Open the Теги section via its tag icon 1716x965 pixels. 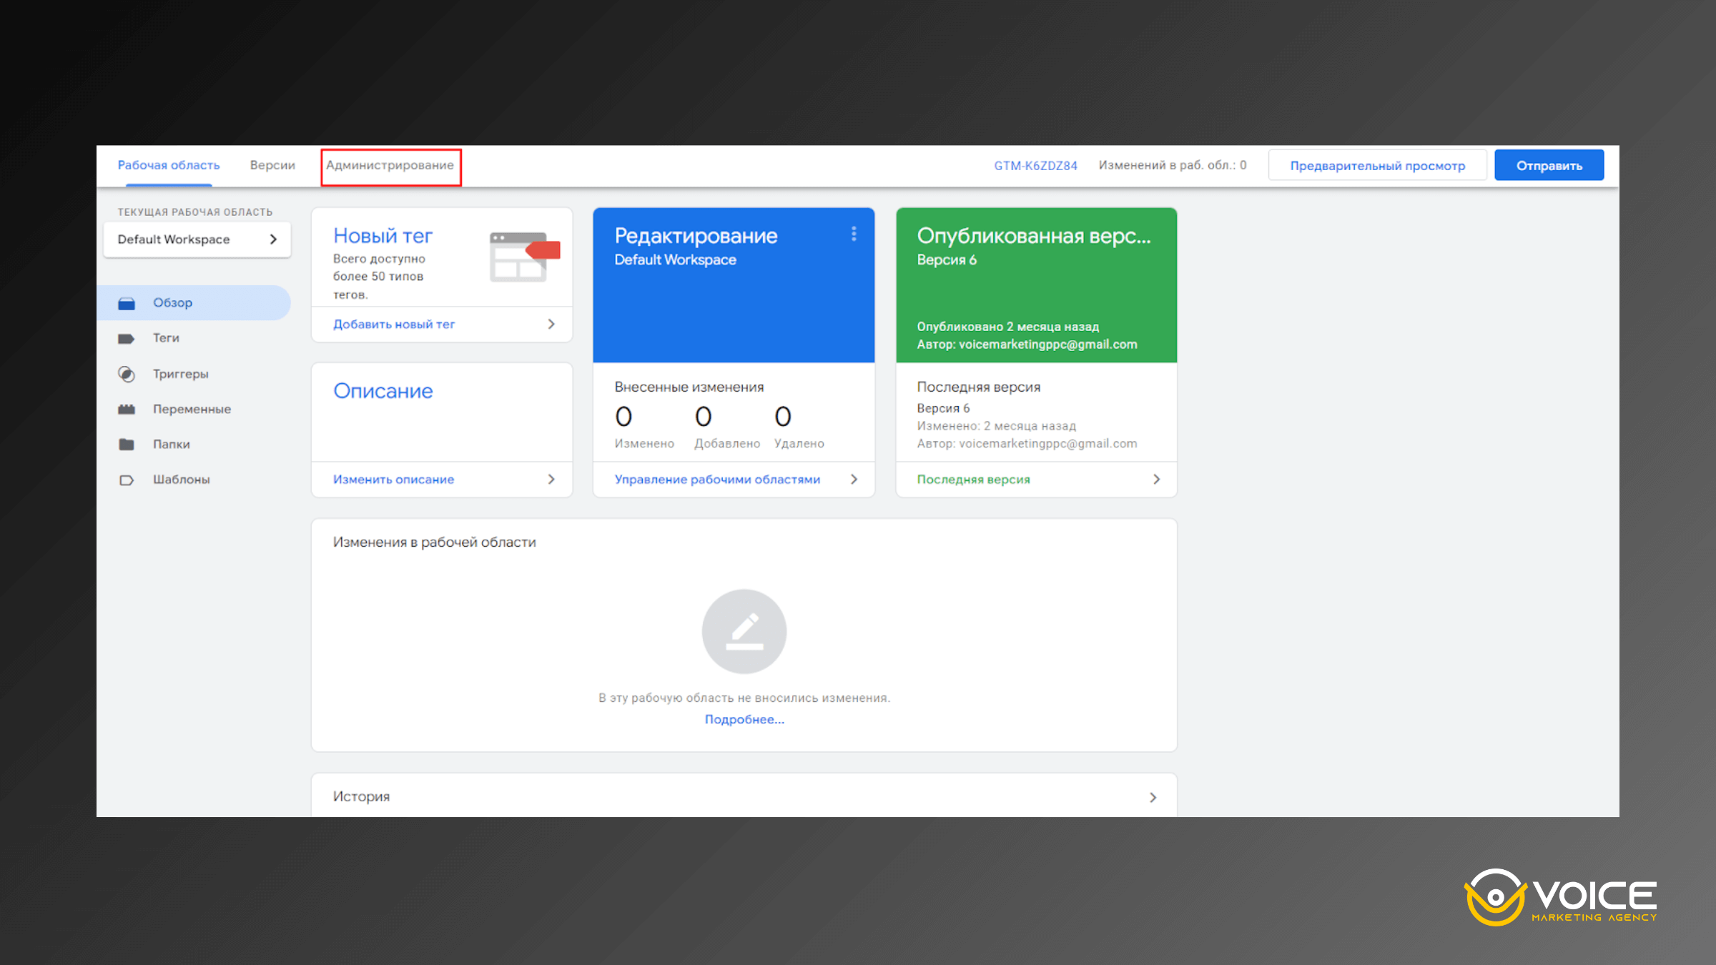coord(127,337)
